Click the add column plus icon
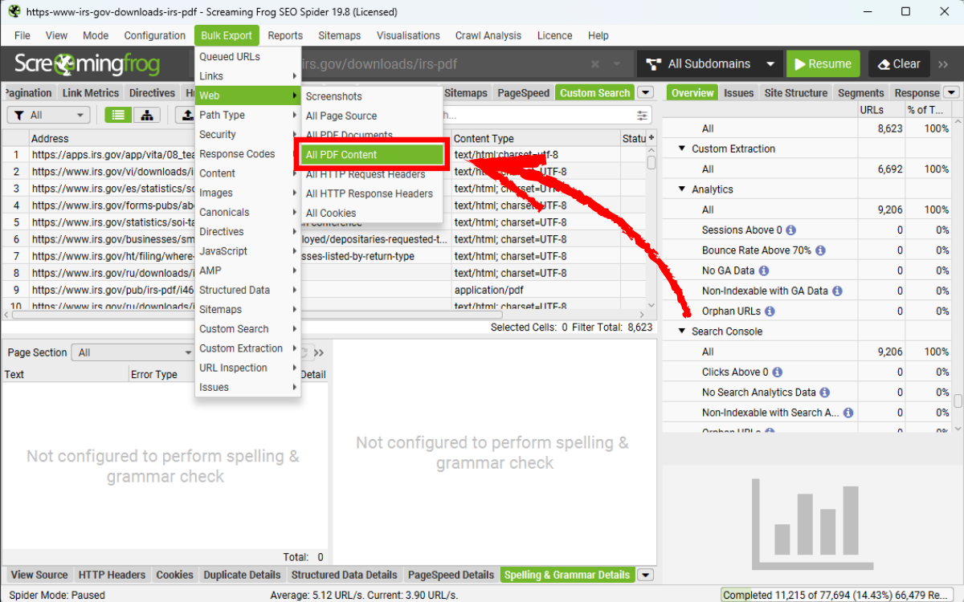The image size is (964, 602). click(652, 139)
